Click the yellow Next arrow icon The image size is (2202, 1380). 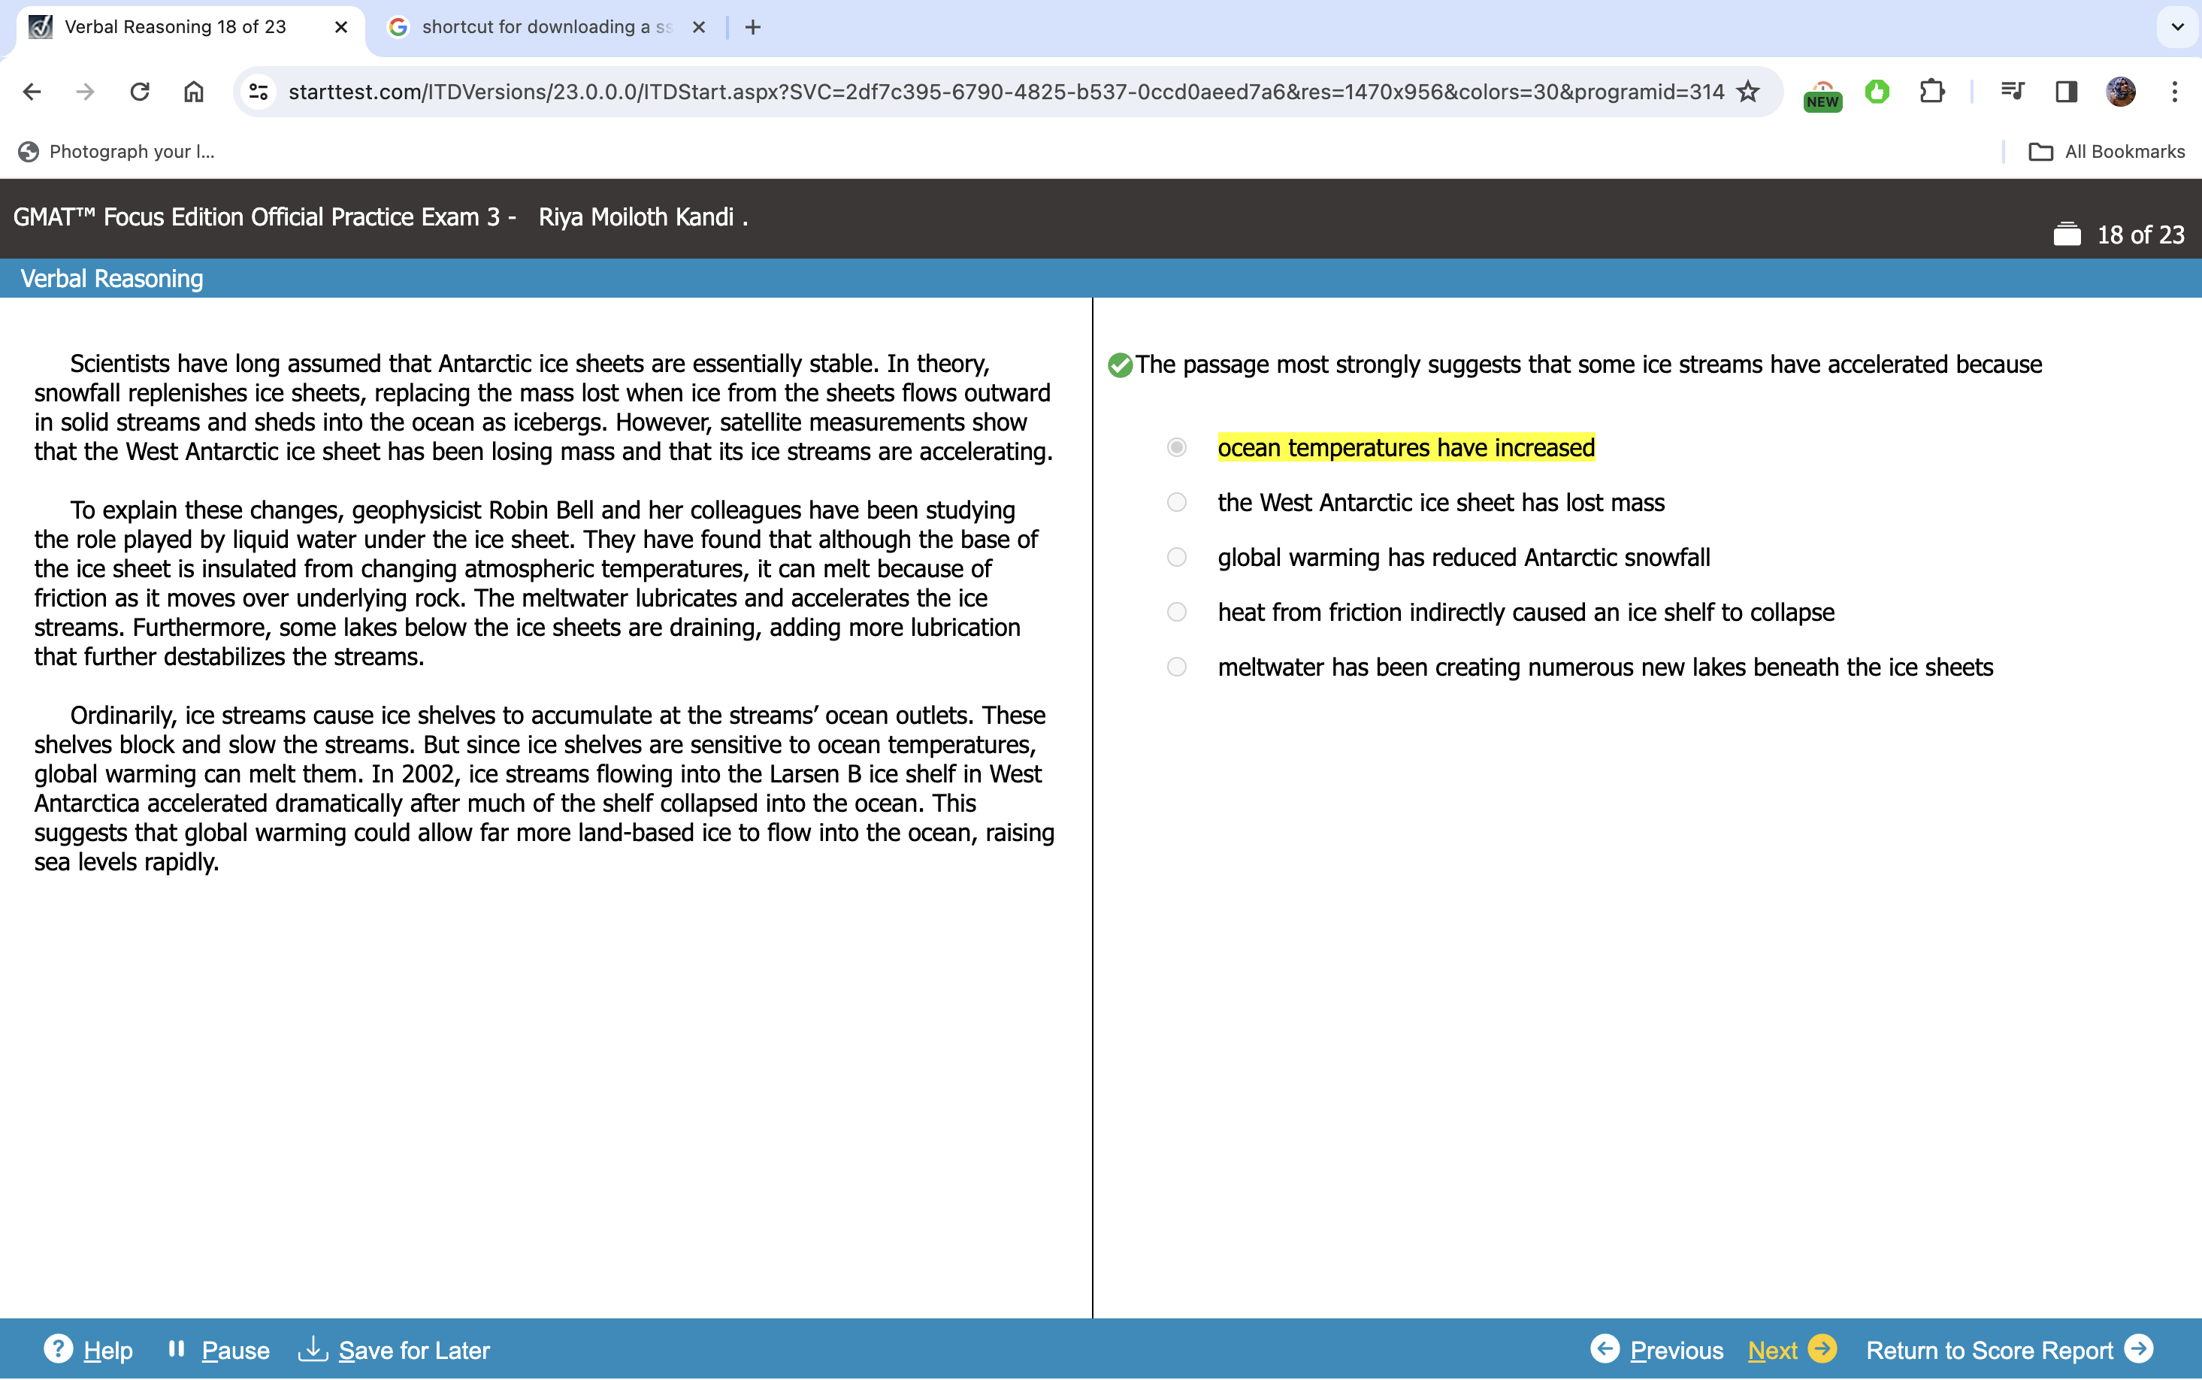pos(1822,1348)
